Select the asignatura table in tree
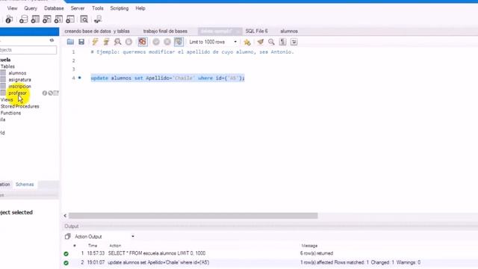This screenshot has height=269, width=478. pos(20,80)
